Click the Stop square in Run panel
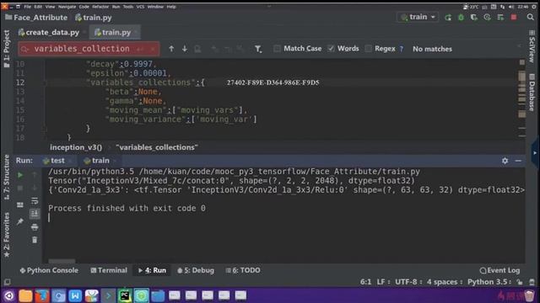Image resolution: width=540 pixels, height=303 pixels. pos(20,189)
